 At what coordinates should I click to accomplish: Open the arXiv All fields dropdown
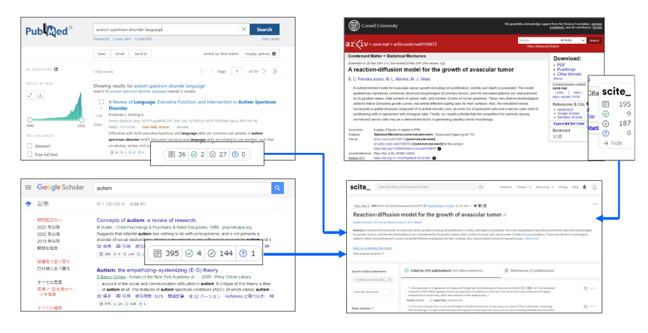point(573,40)
